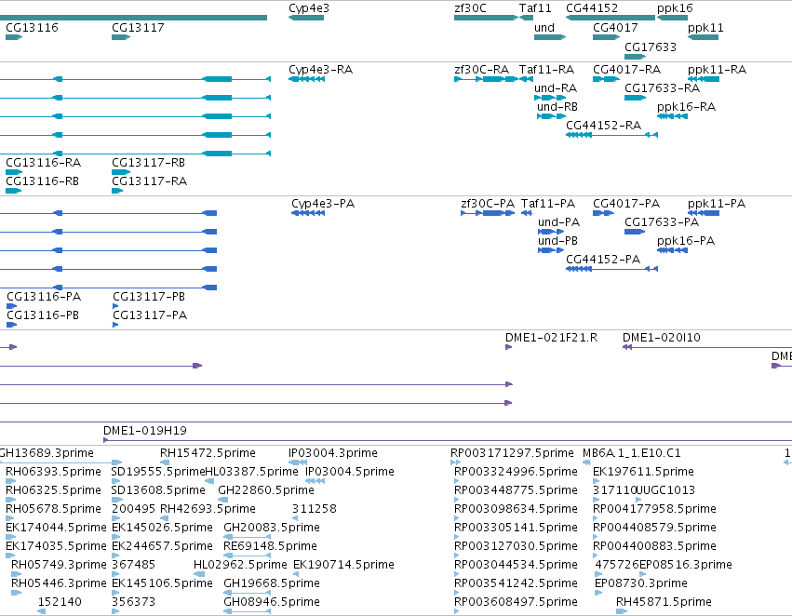792x616 pixels.
Task: Open the RE69148.5prime EST label
Action: point(270,547)
